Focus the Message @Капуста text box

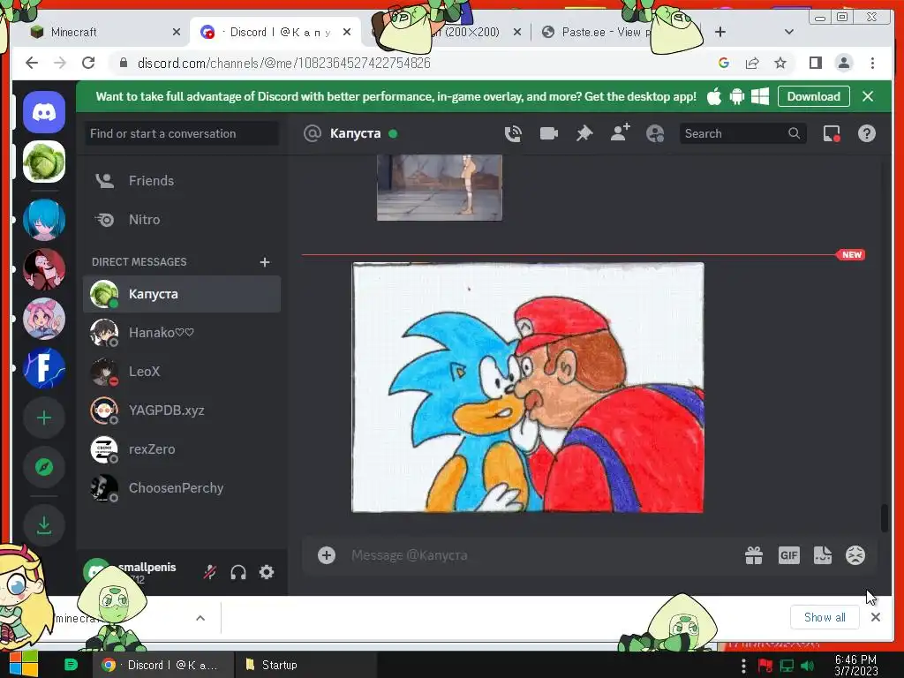click(542, 555)
